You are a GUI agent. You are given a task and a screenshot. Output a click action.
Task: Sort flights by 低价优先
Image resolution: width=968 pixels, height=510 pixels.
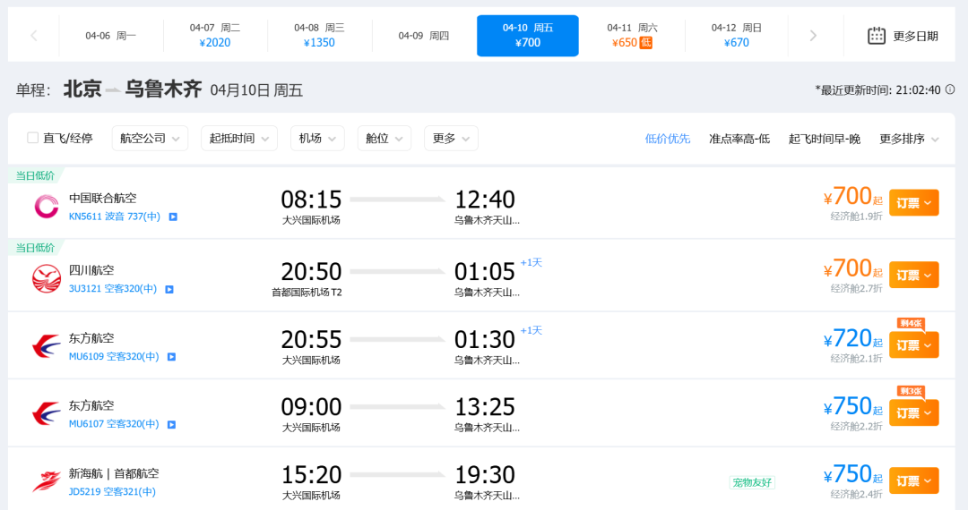(668, 139)
